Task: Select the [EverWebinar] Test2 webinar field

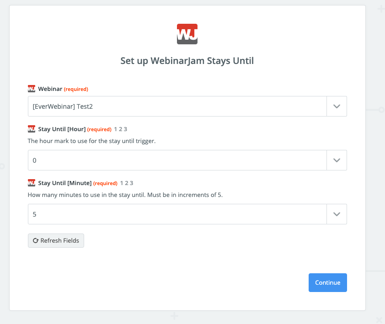Action: (177, 106)
